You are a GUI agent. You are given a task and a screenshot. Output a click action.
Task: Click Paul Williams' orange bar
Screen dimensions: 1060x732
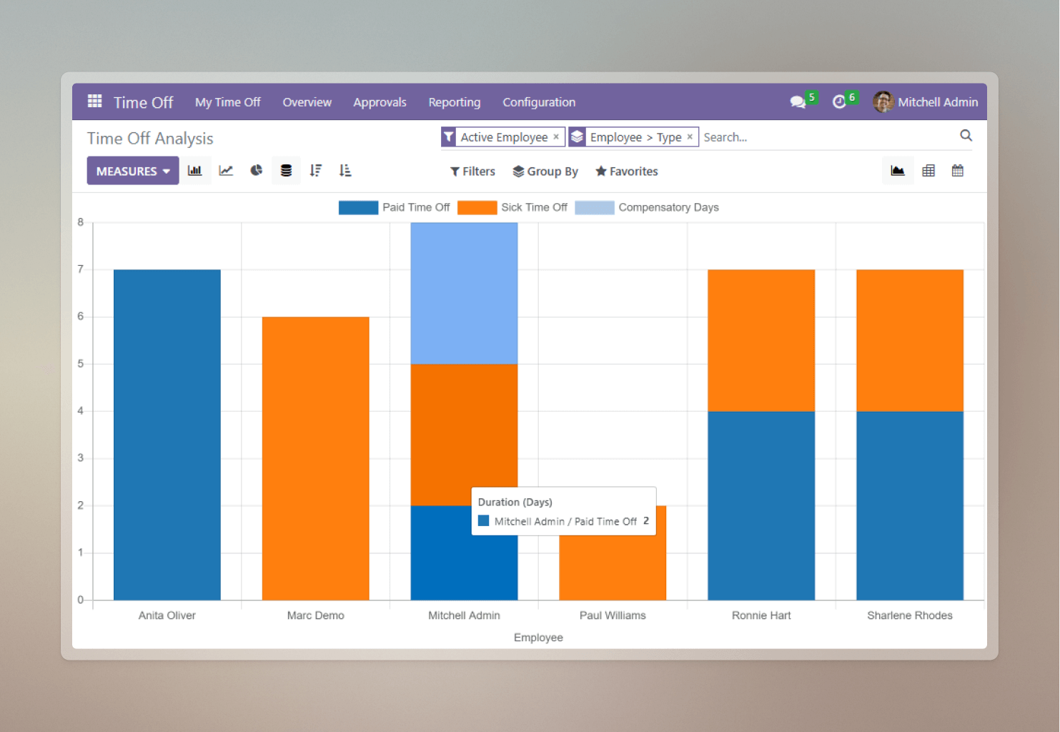(613, 568)
